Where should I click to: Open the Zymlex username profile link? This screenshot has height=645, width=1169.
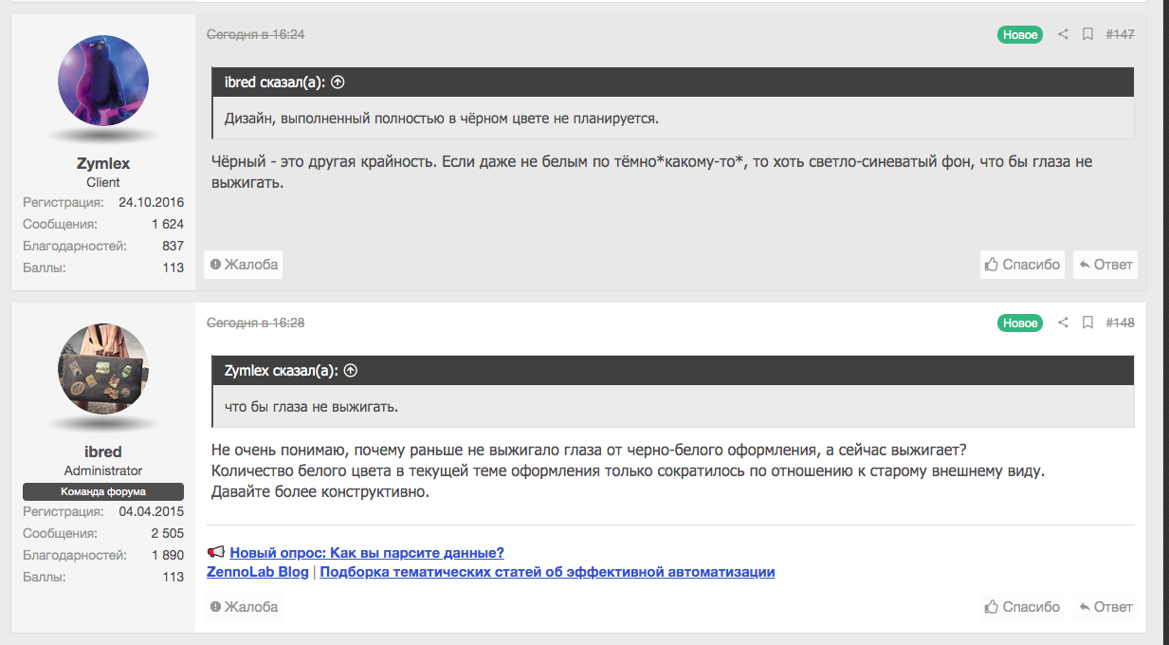pos(103,163)
